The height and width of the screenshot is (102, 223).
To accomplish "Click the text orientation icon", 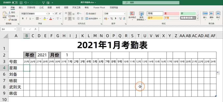I will 78,14.
